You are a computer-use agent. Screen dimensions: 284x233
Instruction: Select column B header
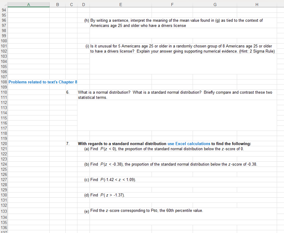click(57, 4)
